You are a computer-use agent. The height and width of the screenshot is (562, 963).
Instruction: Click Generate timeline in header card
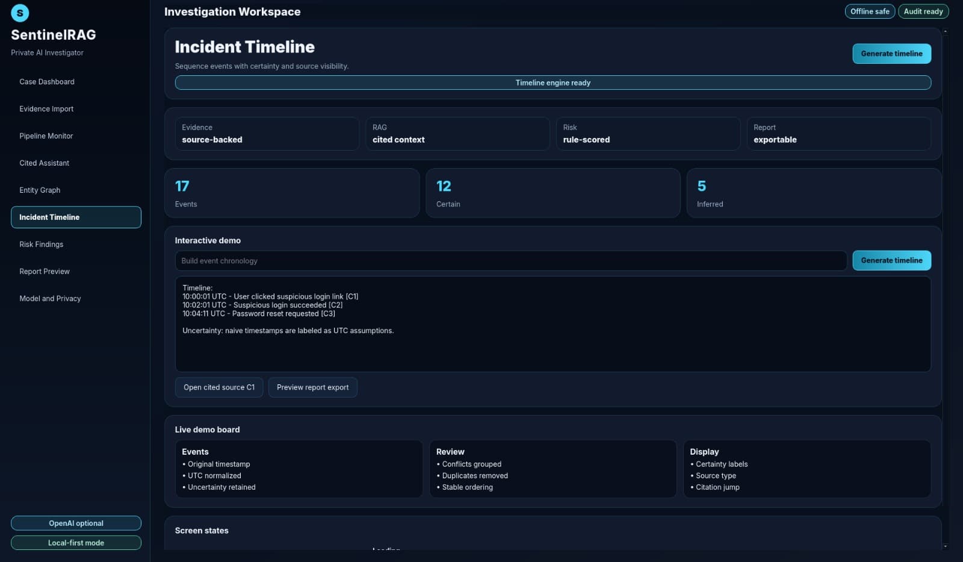(x=891, y=54)
